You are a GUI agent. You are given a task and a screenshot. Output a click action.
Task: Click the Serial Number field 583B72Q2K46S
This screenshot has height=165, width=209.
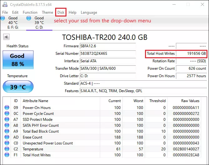108,54
